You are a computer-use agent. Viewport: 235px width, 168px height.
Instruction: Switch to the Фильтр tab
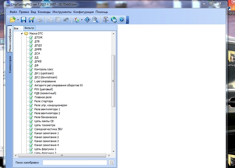[x=29, y=28]
